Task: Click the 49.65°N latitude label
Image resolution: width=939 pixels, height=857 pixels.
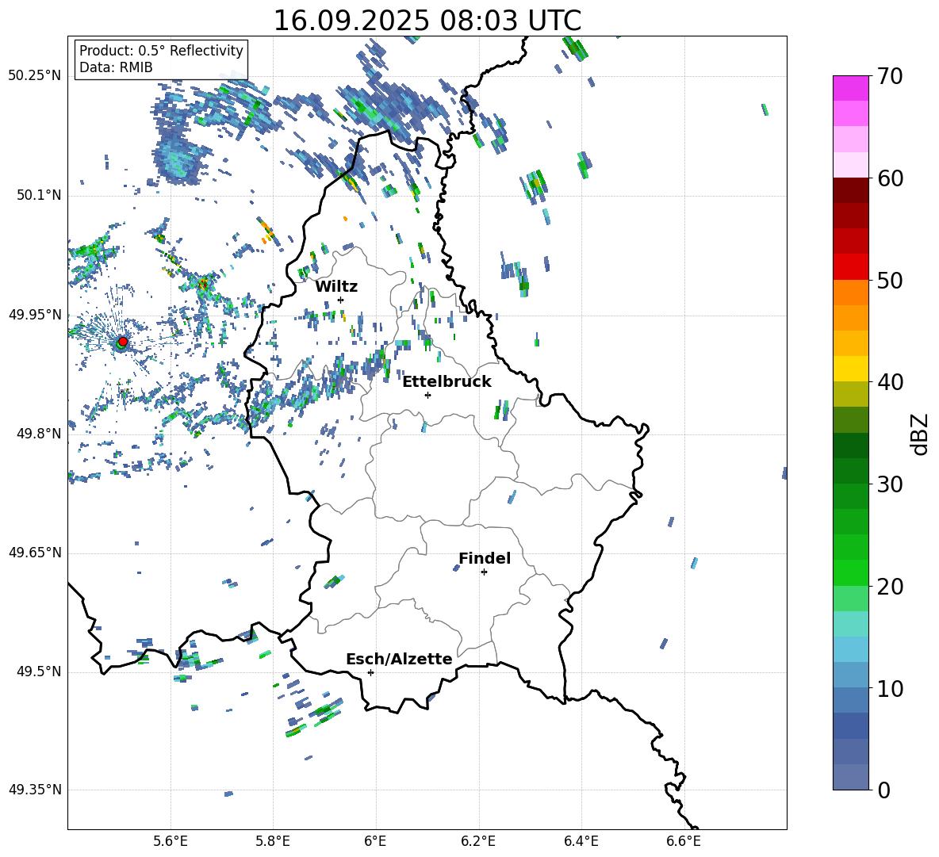Action: click(35, 553)
